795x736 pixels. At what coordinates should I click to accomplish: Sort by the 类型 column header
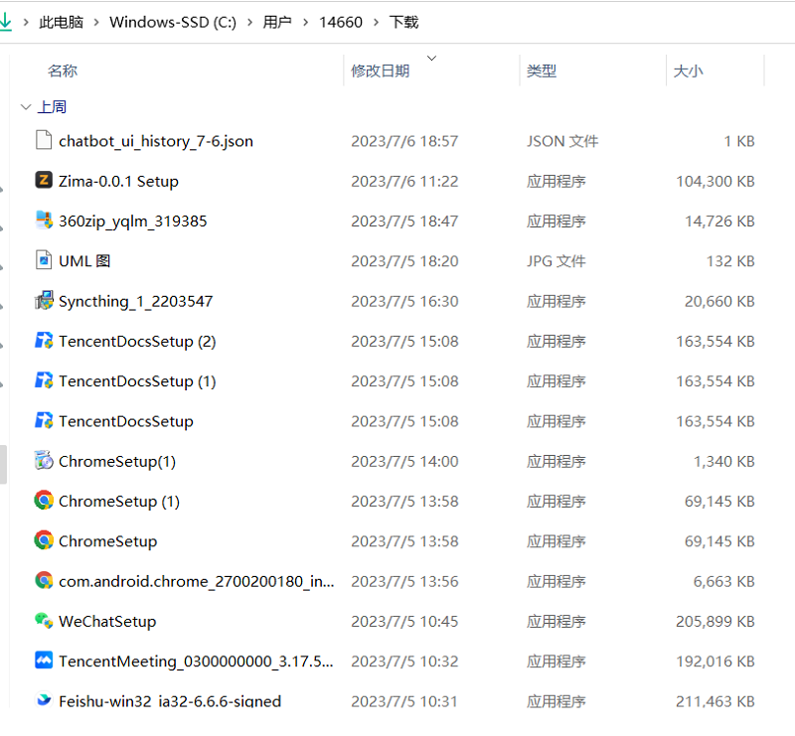(542, 71)
